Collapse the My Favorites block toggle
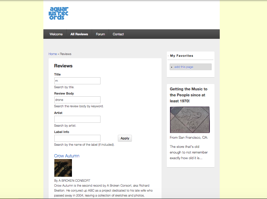Image resolution: width=267 pixels, height=199 pixels. click(168, 56)
